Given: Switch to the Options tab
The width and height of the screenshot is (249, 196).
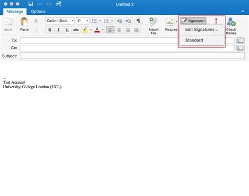Looking at the screenshot, I should [x=38, y=12].
